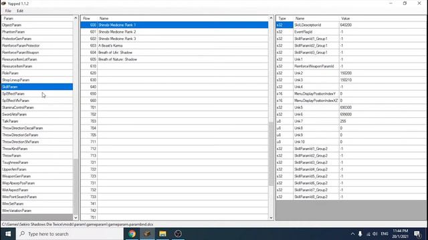Open the OBS Studio taskbar icon

click(x=178, y=234)
